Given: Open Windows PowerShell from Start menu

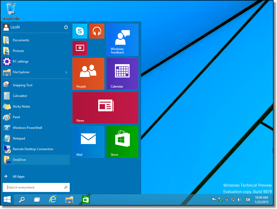Looking at the screenshot, I should click(x=27, y=128).
